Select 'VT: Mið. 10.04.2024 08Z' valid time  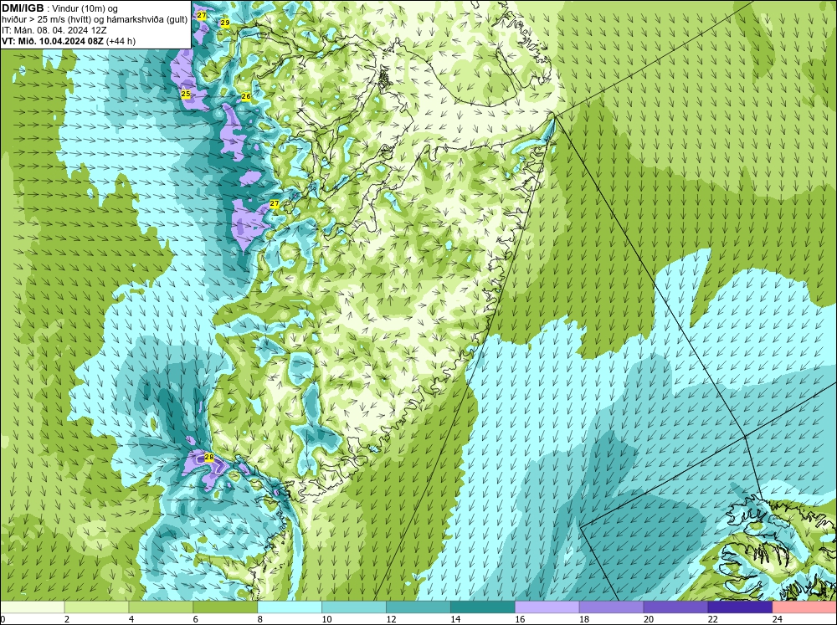click(x=52, y=41)
